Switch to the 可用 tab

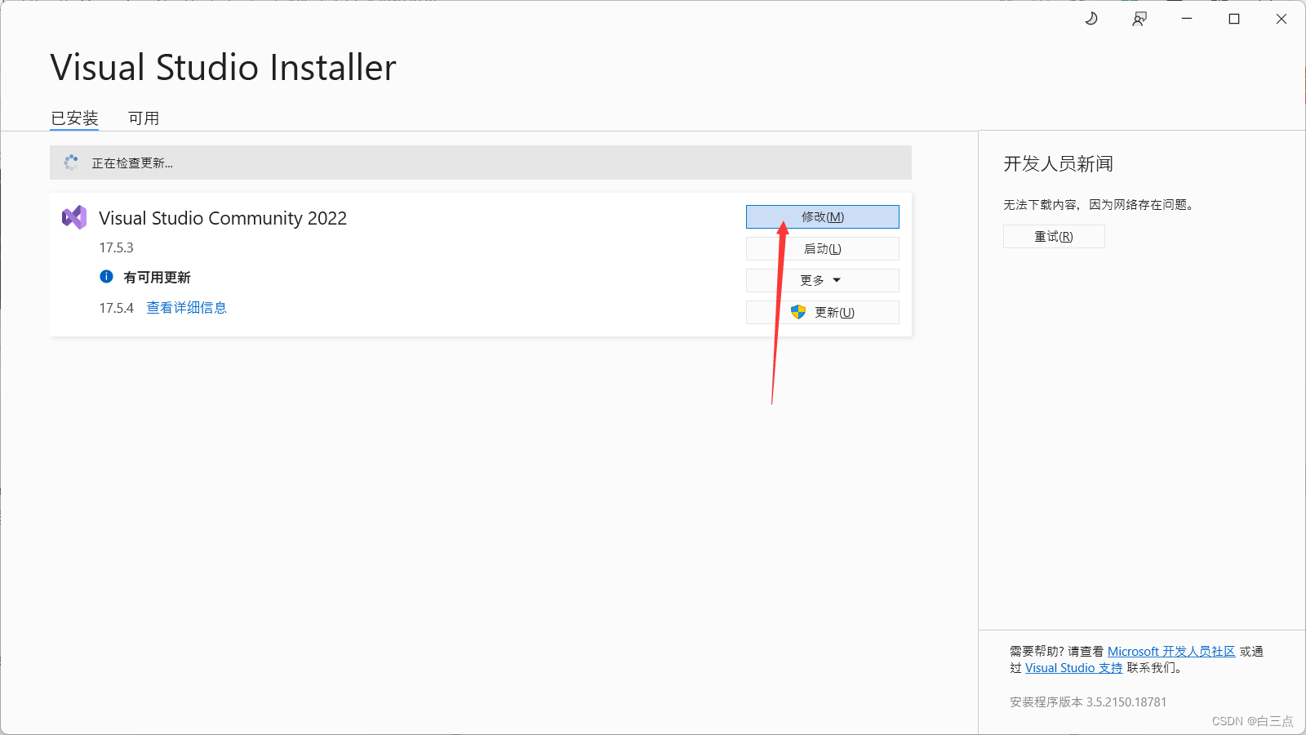point(144,118)
